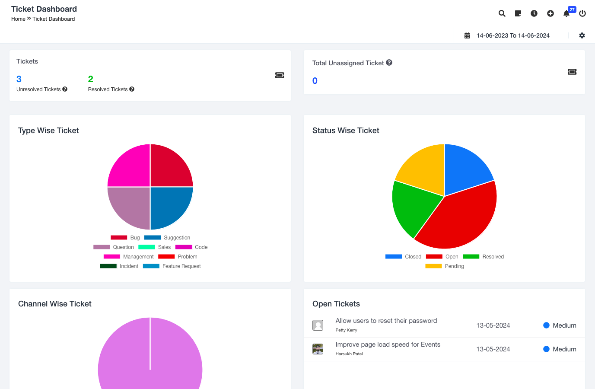Toggle Pending legend item visibility
Viewport: 595px width, 389px height.
[444, 266]
